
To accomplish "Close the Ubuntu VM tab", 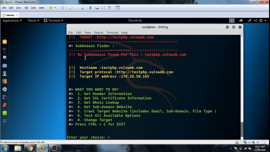I will click(x=17, y=15).
